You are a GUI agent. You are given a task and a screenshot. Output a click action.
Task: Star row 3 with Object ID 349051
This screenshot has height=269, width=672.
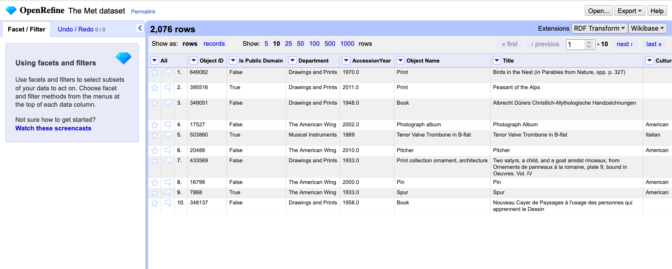pyautogui.click(x=154, y=103)
